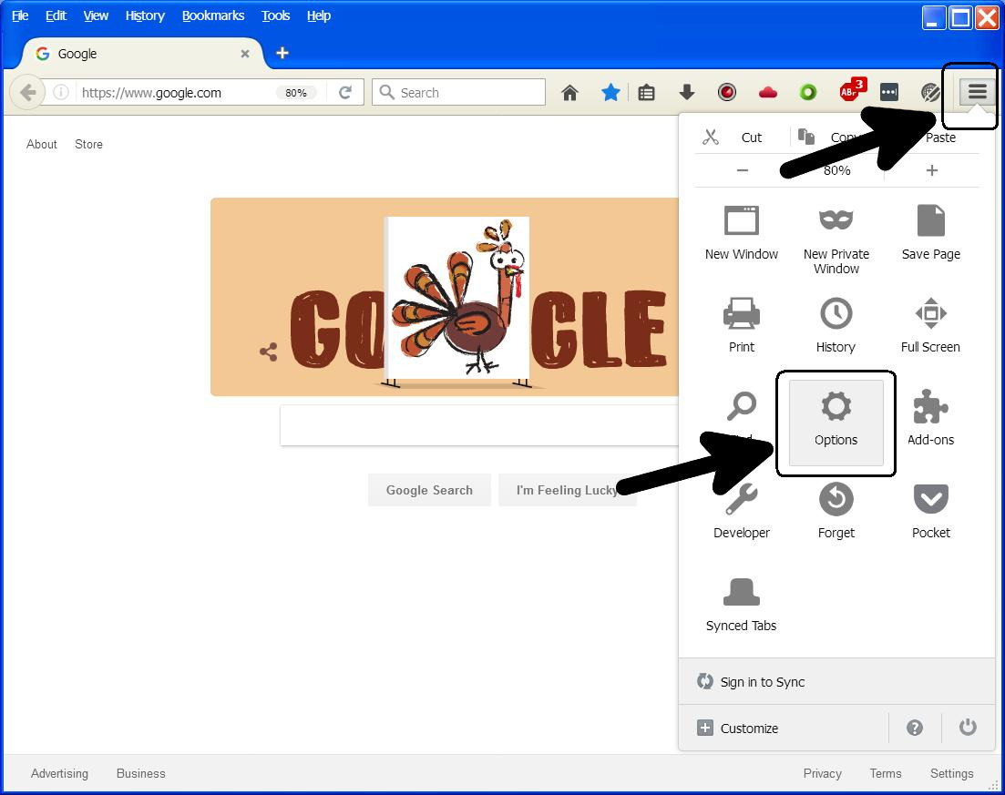Open a New Private Window
Image resolution: width=1005 pixels, height=795 pixels.
click(836, 221)
